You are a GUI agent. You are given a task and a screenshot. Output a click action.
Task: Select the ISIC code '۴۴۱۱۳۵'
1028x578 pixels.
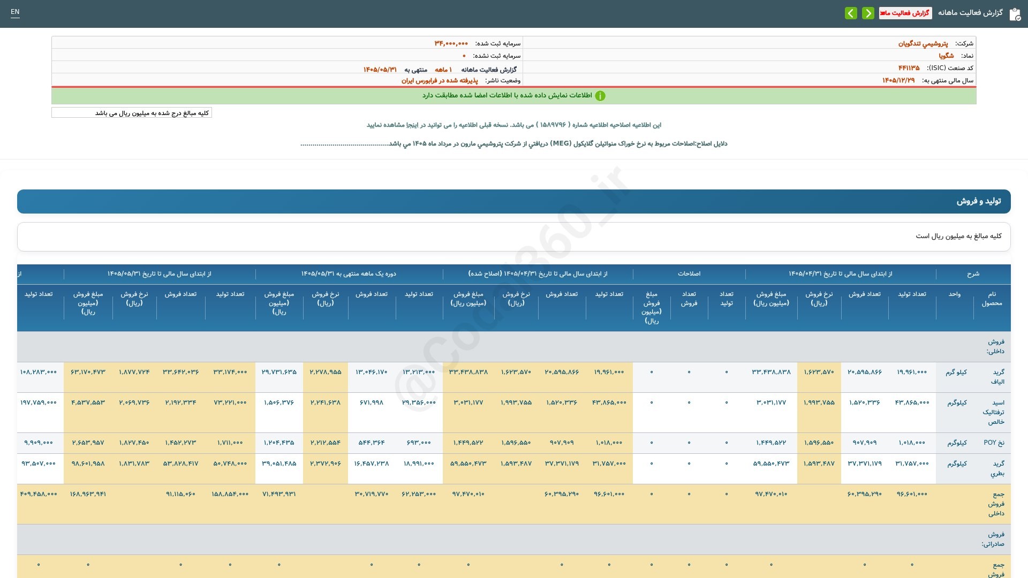(x=909, y=68)
